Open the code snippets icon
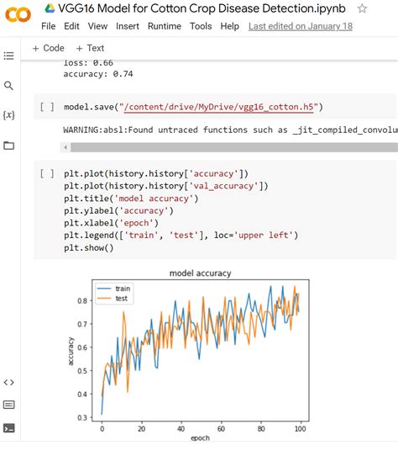The width and height of the screenshot is (398, 456). (x=8, y=382)
